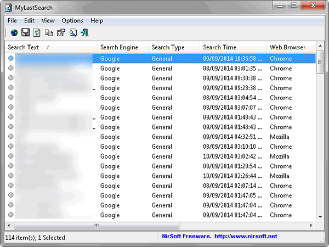Click the MyLastSearch app icon in title bar
329x247 pixels.
9,8
